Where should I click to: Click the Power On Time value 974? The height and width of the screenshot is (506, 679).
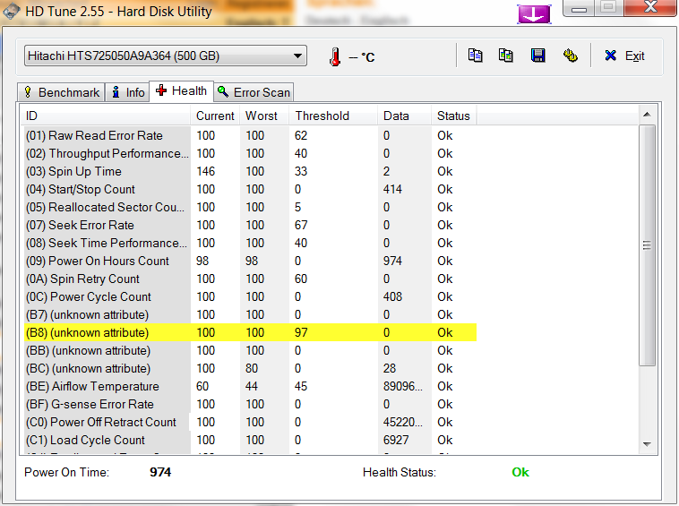[160, 472]
